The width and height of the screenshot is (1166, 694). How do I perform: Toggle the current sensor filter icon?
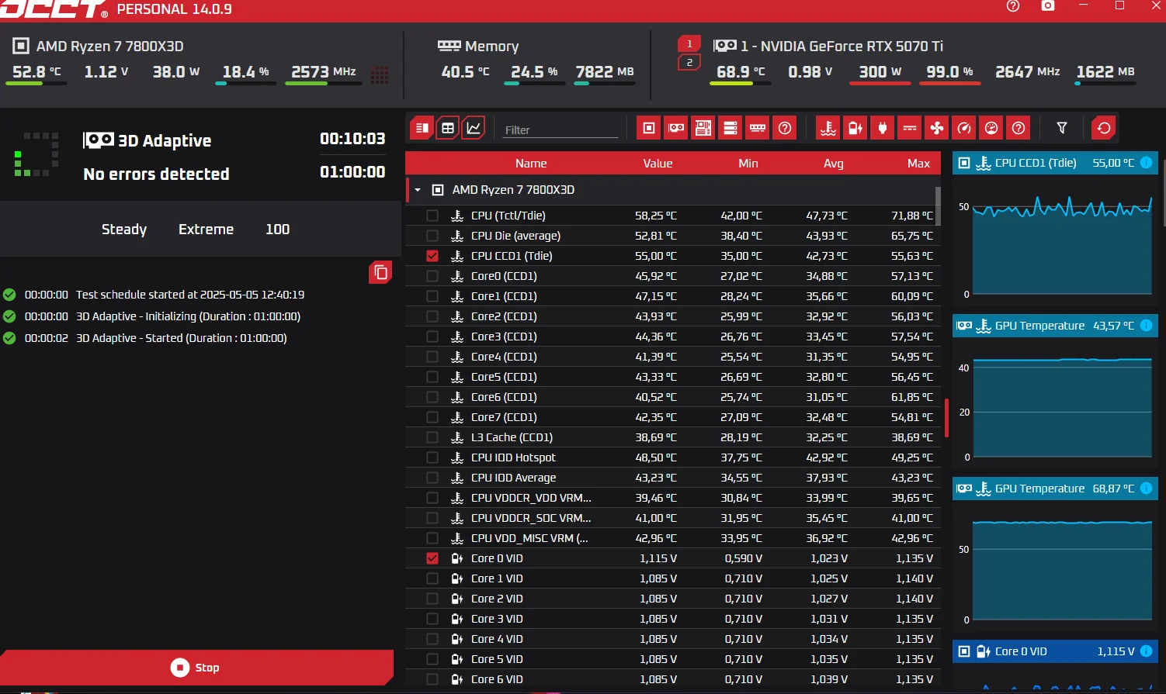(x=910, y=128)
